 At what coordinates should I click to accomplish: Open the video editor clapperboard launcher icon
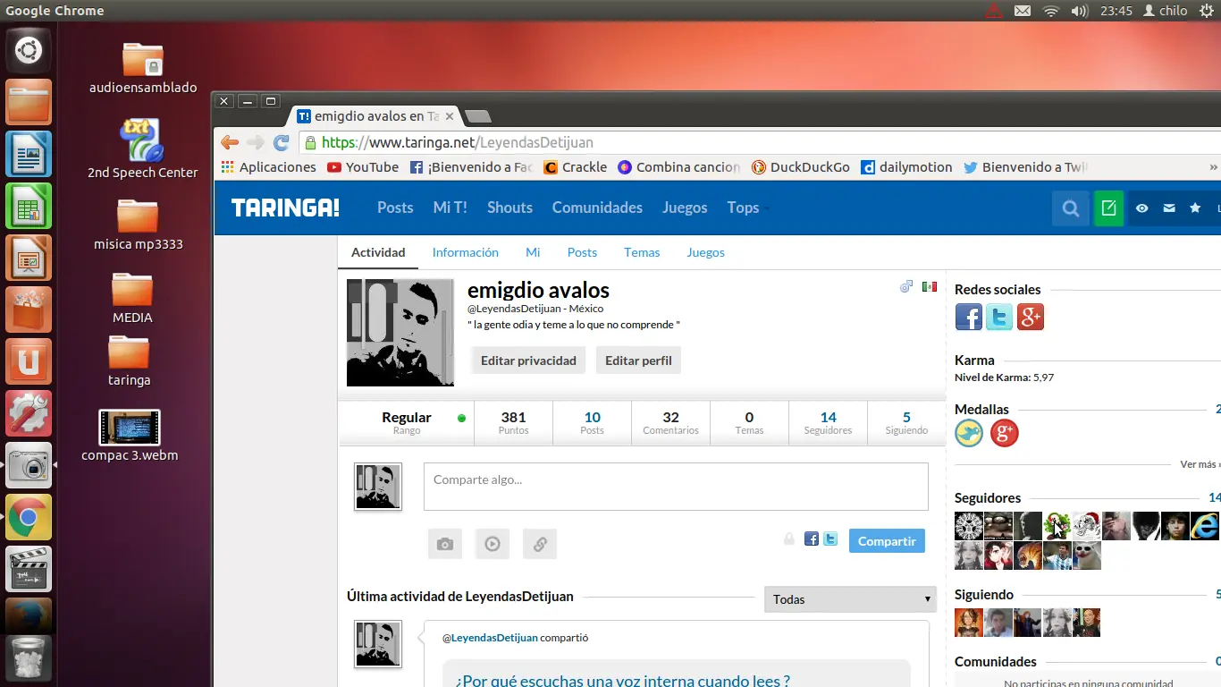(29, 569)
